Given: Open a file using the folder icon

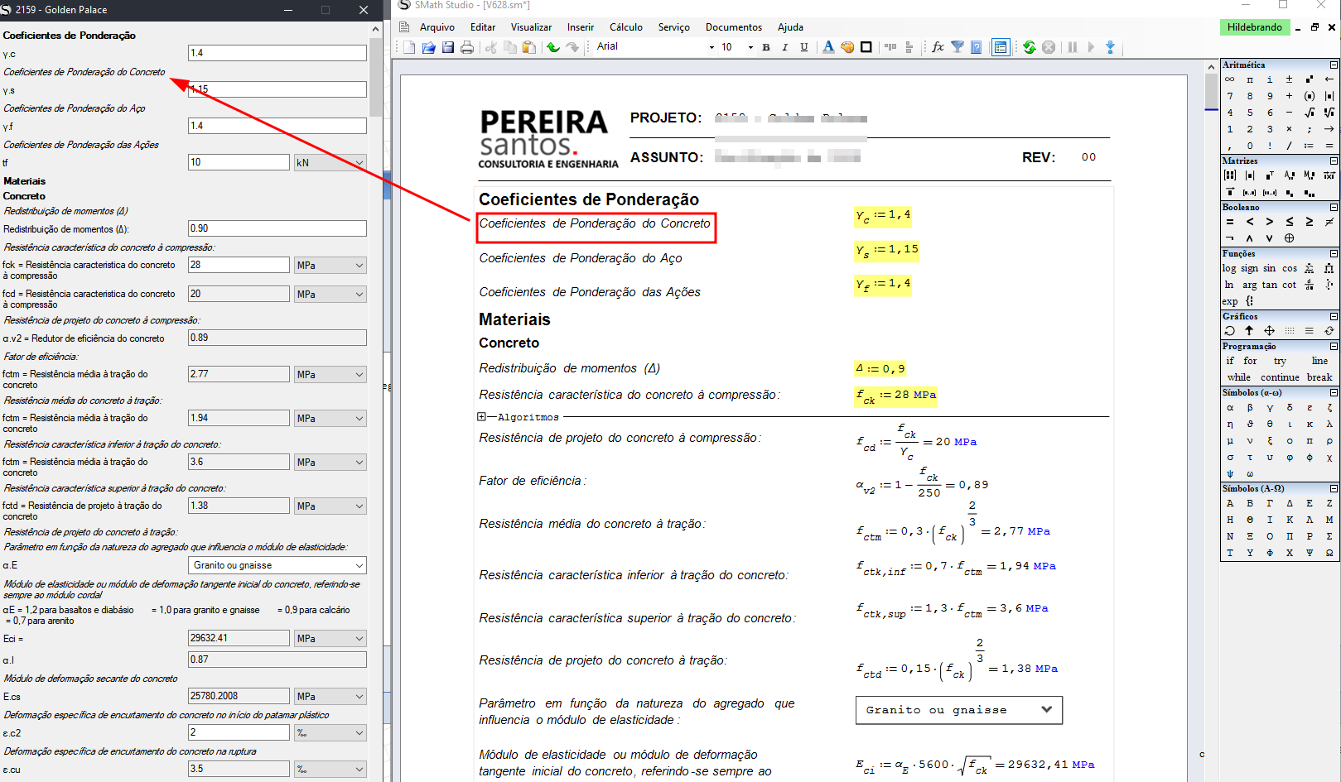Looking at the screenshot, I should point(428,47).
